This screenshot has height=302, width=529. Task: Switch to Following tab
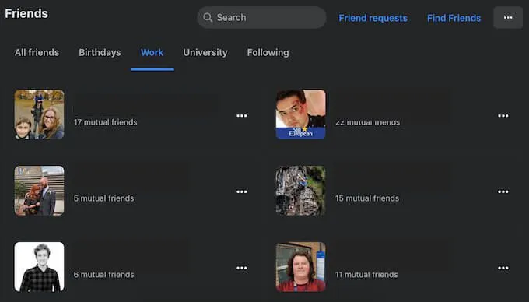268,53
